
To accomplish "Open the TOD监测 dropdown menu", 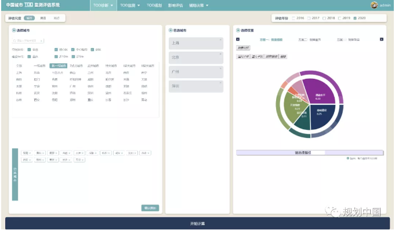I will [x=130, y=5].
